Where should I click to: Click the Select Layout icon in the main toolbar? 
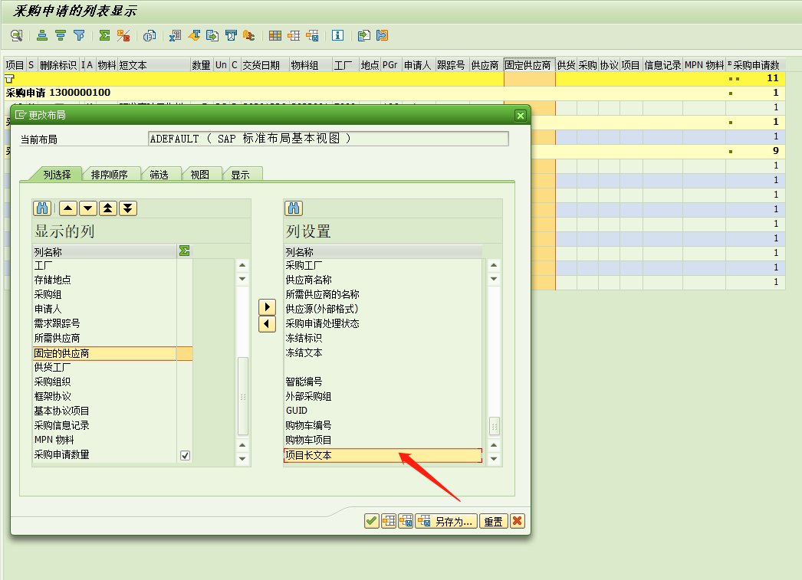[x=294, y=35]
